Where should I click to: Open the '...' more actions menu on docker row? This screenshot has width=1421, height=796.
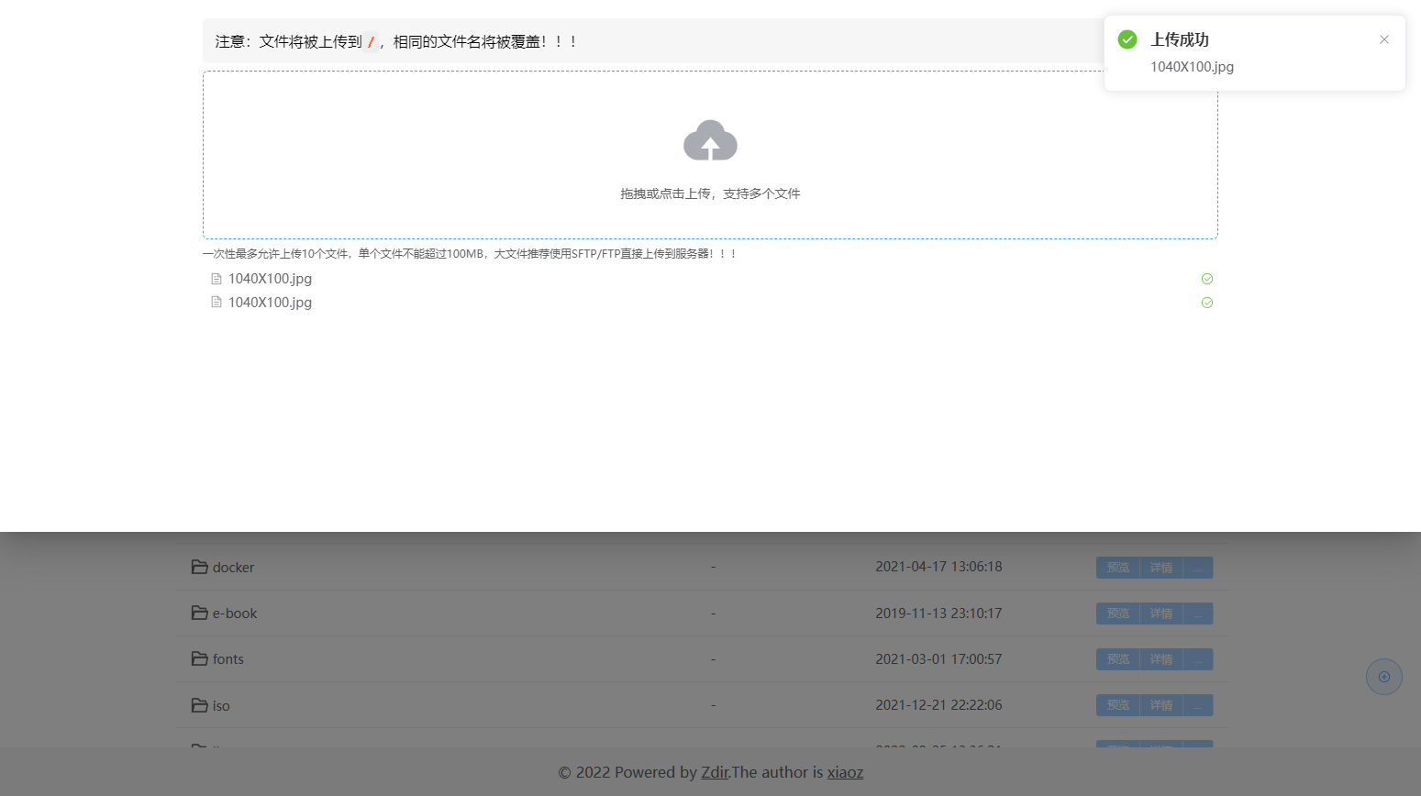[1198, 567]
